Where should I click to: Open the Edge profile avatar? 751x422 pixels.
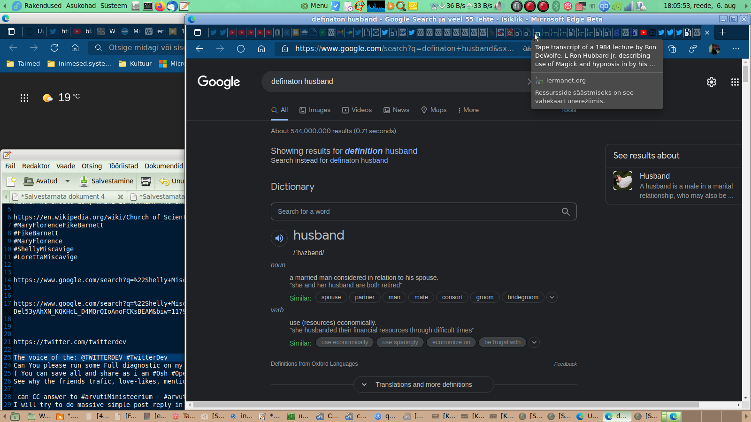714,49
